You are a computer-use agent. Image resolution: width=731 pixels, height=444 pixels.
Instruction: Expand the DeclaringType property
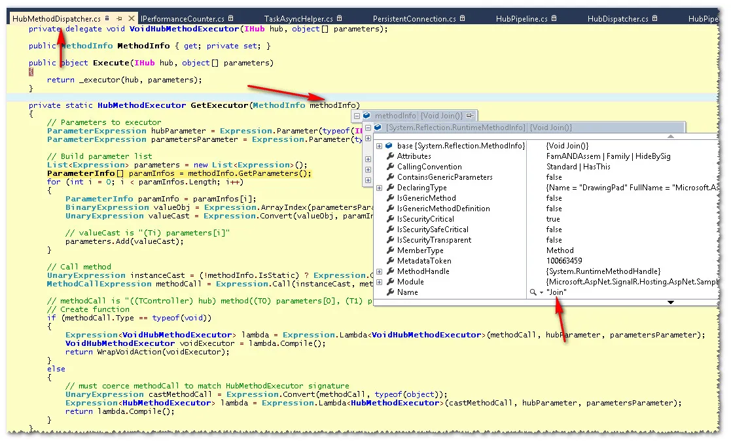[x=380, y=188]
